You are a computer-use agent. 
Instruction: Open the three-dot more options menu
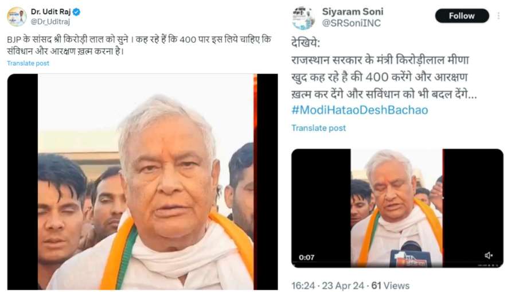click(x=498, y=16)
